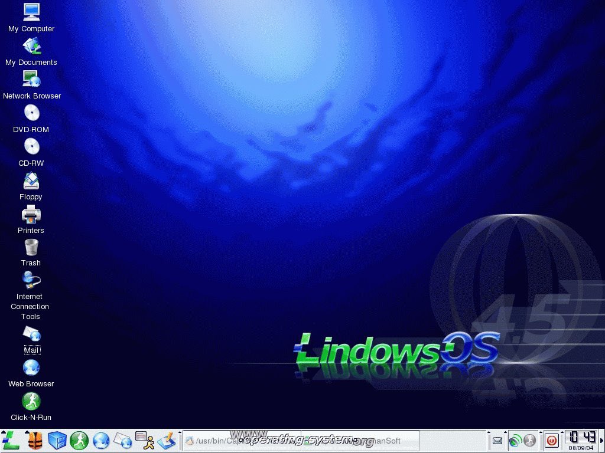
Task: Click the red power logout button
Action: click(x=552, y=441)
